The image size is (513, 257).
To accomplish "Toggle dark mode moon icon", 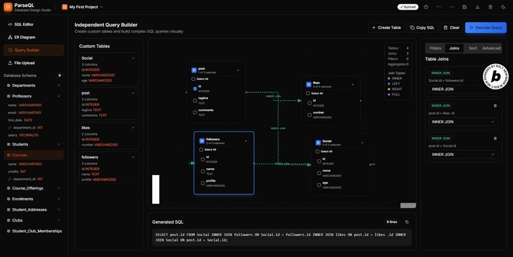I will coord(503,7).
